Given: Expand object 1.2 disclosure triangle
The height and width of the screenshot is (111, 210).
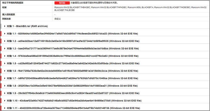Looking at the screenshot, I should pyautogui.click(x=5, y=41).
